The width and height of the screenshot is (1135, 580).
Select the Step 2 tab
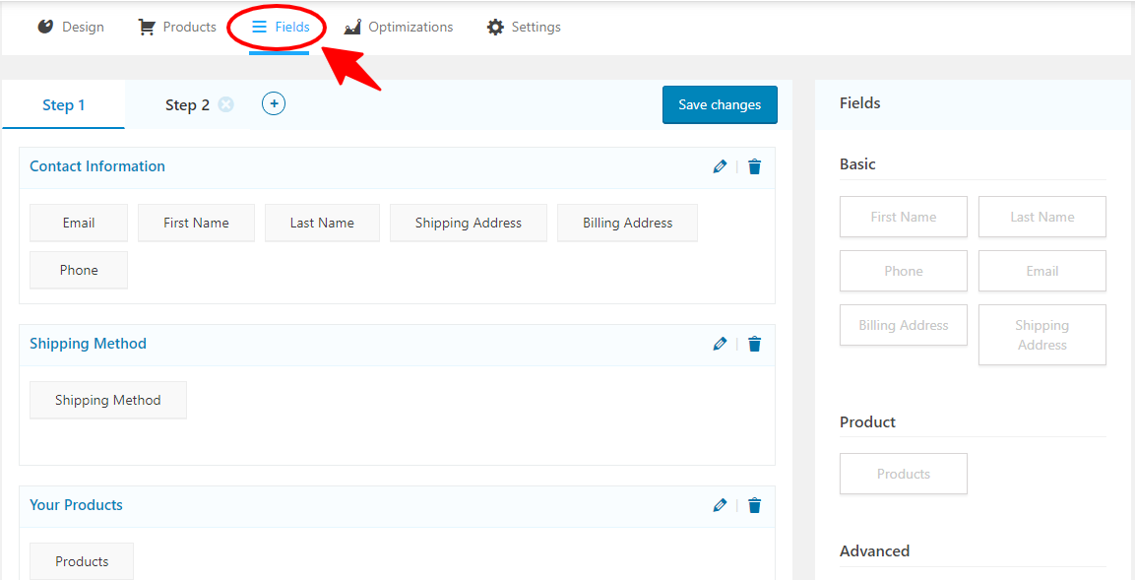(187, 105)
